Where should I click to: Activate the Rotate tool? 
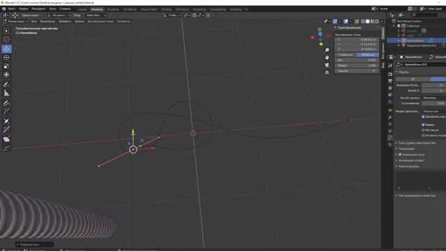(x=6, y=57)
